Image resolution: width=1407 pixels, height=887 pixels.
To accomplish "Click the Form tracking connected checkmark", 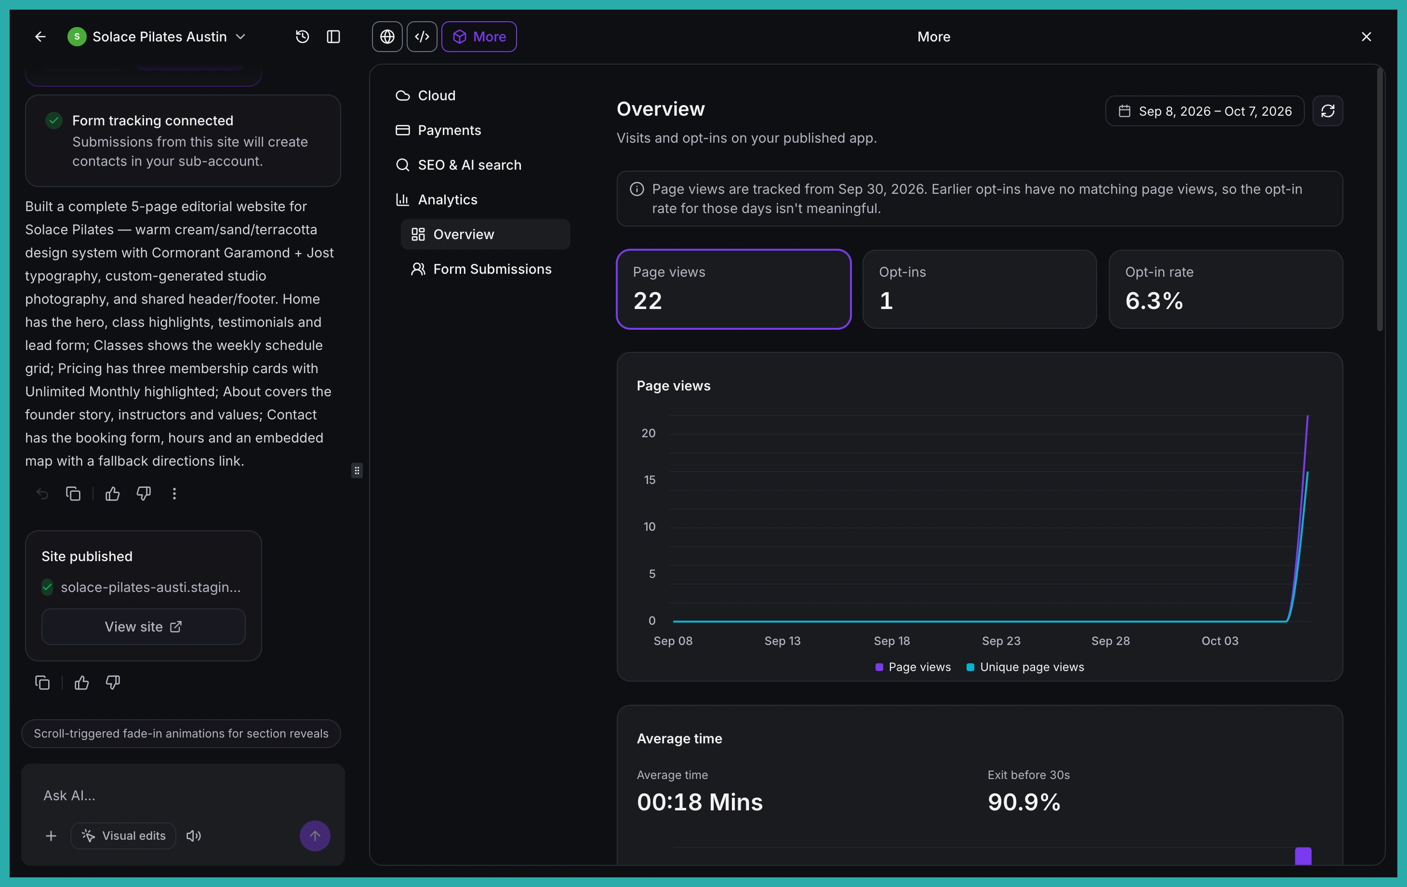I will (x=54, y=121).
